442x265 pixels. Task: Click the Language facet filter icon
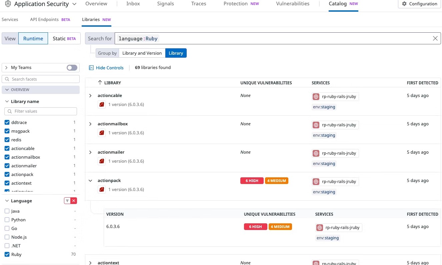pyautogui.click(x=67, y=201)
